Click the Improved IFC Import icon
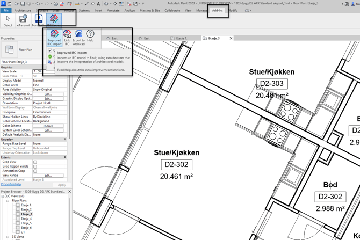Image resolution: width=360 pixels, height=240 pixels. 54,37
